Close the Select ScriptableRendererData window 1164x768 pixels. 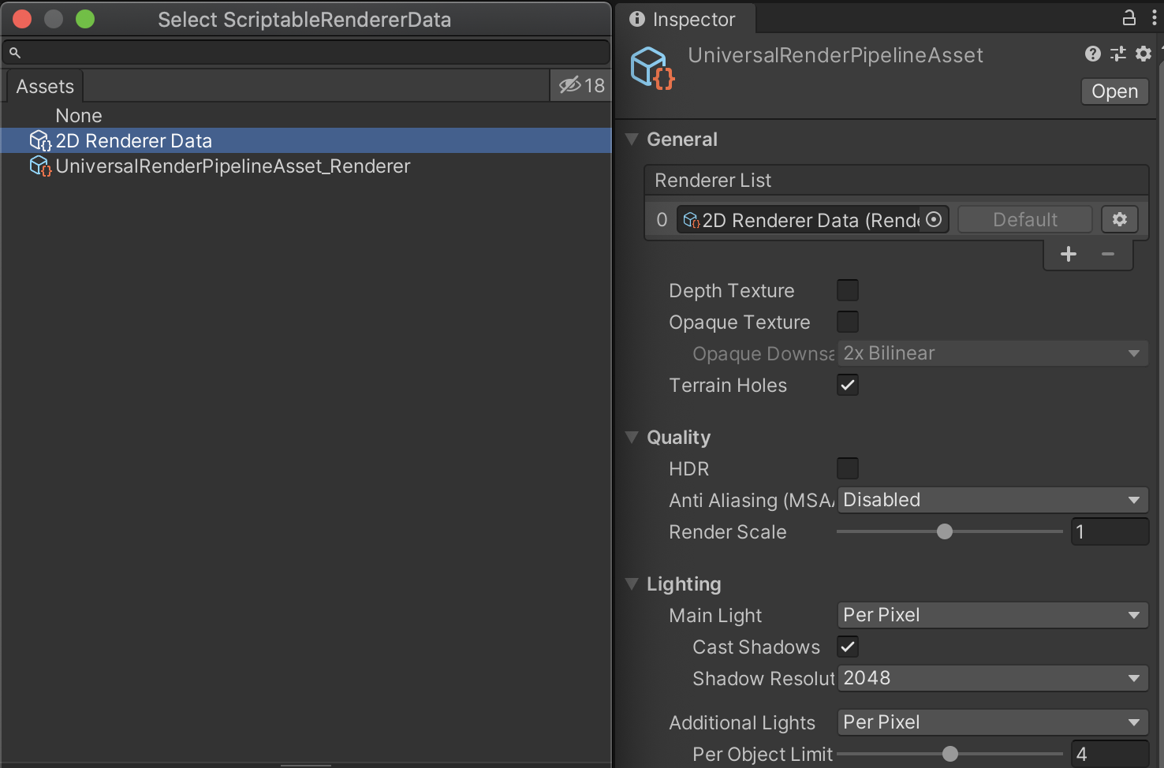pyautogui.click(x=22, y=19)
